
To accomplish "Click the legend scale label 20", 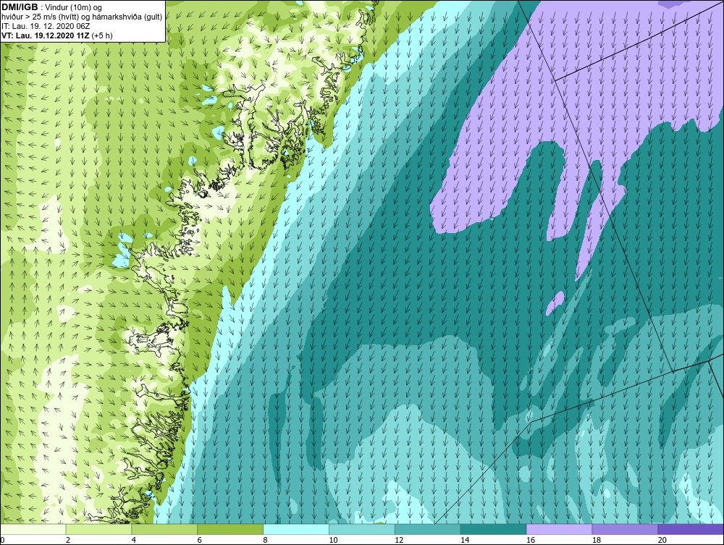I will pos(662,540).
